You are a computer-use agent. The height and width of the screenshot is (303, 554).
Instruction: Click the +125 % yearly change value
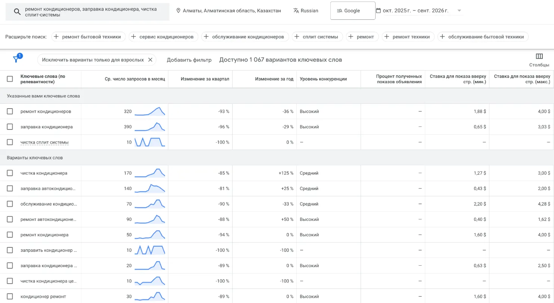point(286,173)
